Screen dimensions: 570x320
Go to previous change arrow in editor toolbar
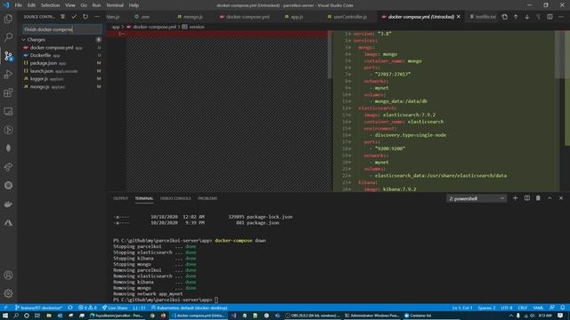(516, 17)
